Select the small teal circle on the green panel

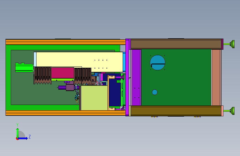click(154, 92)
